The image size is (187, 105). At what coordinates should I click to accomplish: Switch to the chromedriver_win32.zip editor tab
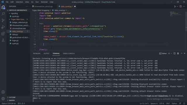(x=44, y=6)
